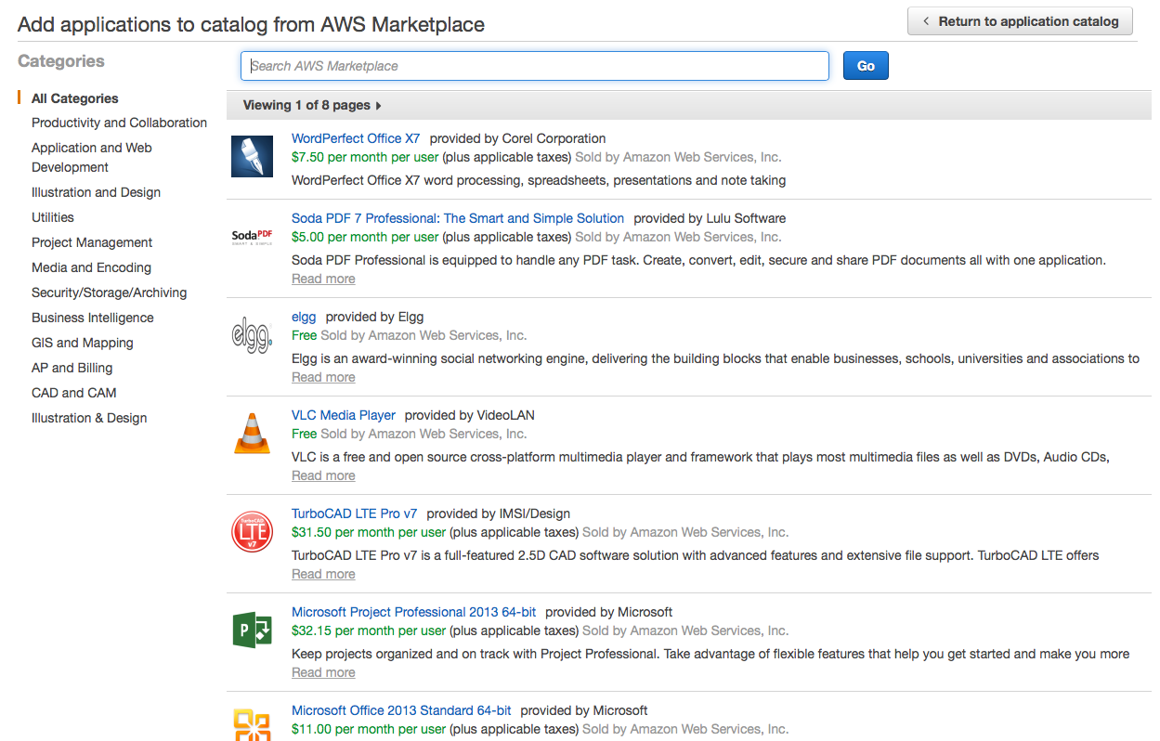Viewport: 1160px width, 741px height.
Task: Select the CAD and CAM category
Action: tap(73, 392)
